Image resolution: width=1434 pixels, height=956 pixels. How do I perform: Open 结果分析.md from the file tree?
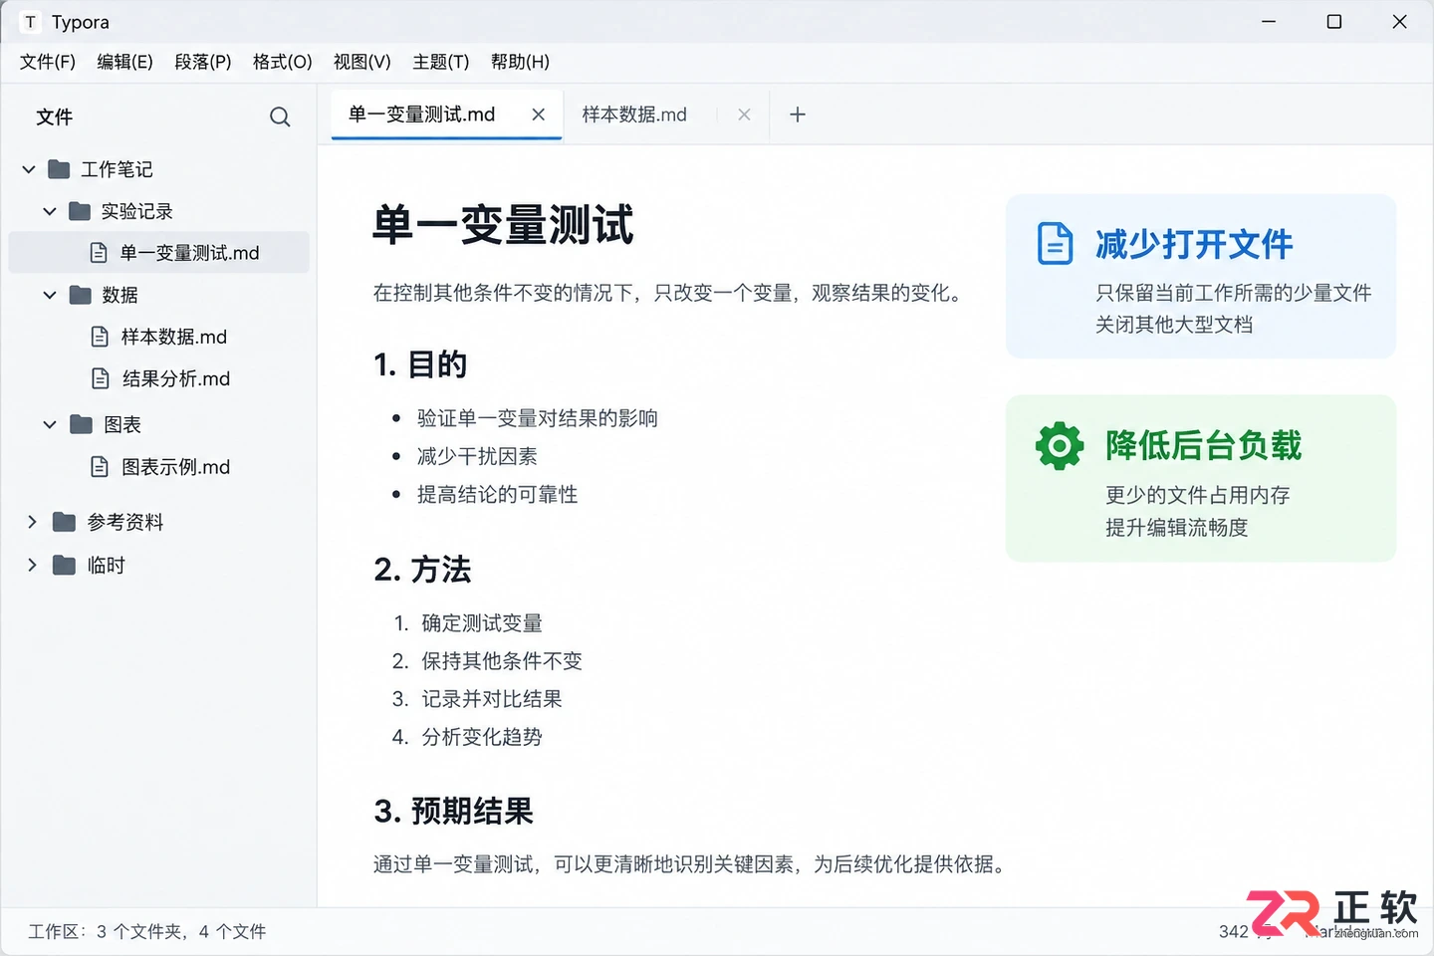(x=176, y=378)
